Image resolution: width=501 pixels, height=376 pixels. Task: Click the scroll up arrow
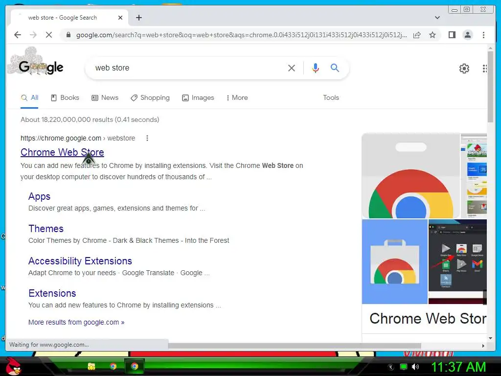[490, 48]
